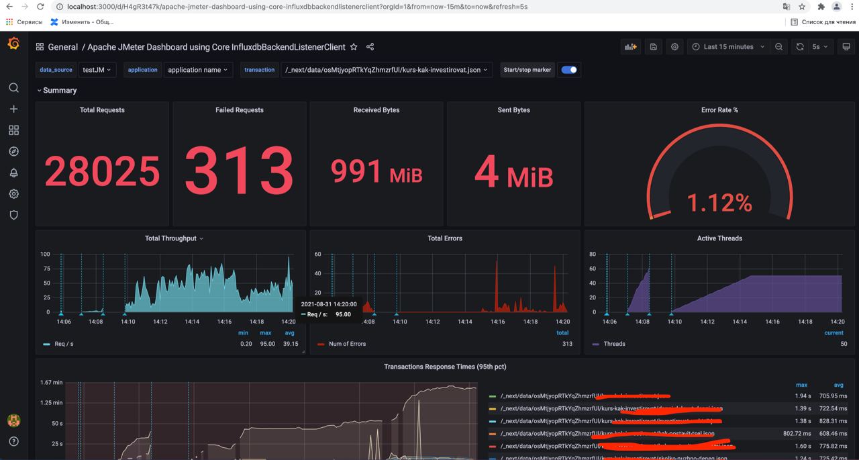Collapse the Summary row
This screenshot has height=460, width=859.
coord(57,90)
